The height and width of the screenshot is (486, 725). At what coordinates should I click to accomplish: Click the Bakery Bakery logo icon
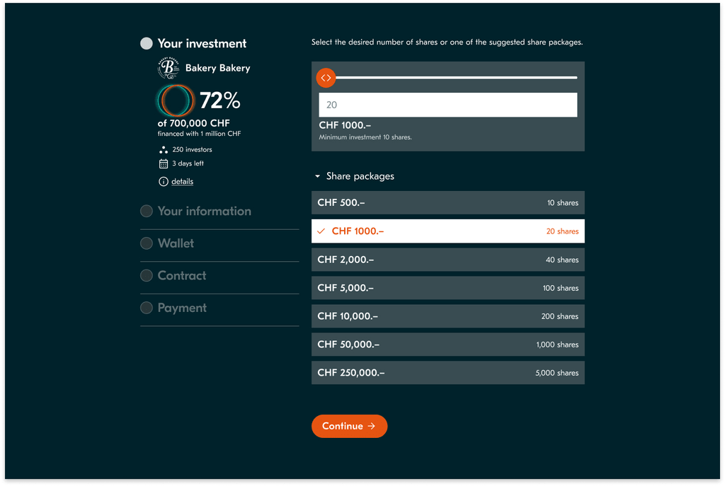(x=169, y=68)
